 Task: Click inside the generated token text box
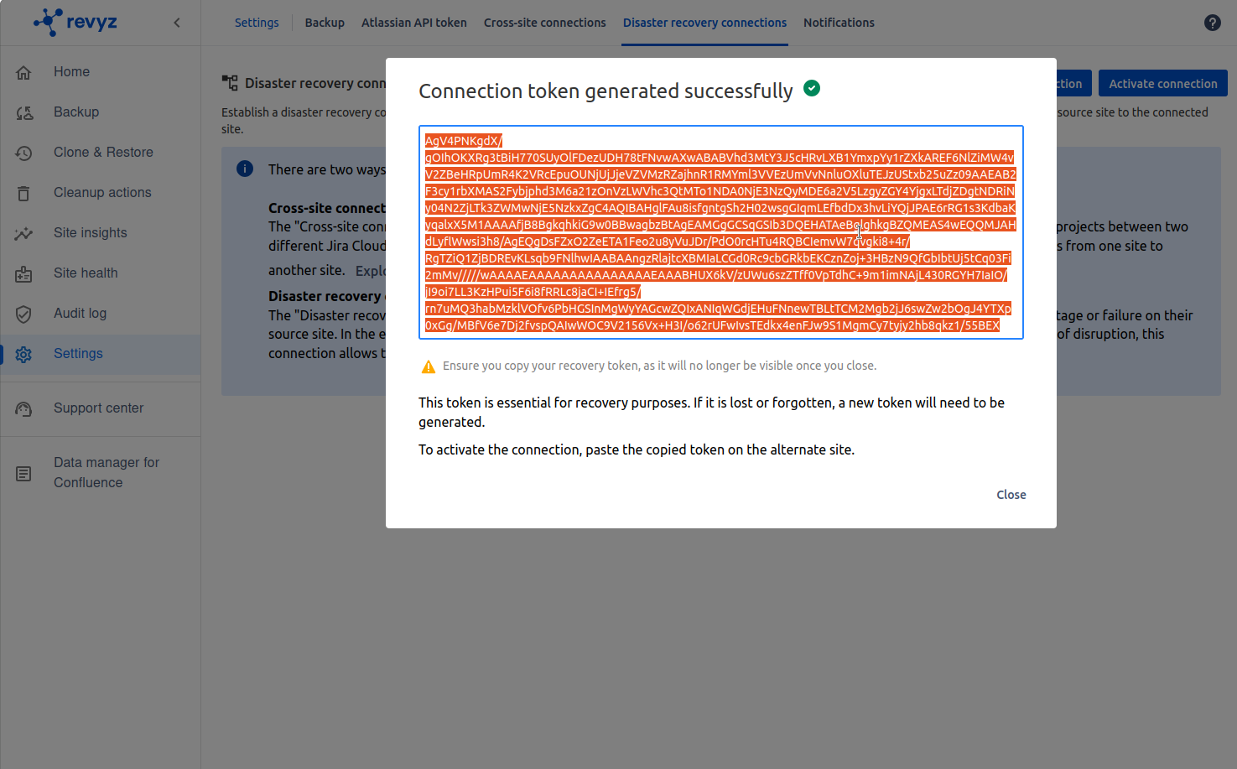[x=720, y=232]
